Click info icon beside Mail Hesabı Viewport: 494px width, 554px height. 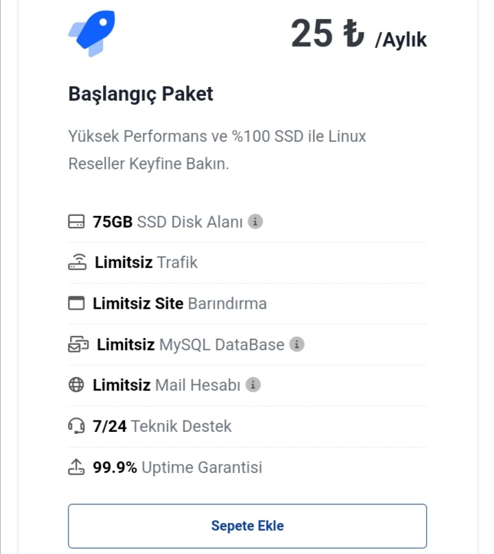click(x=253, y=385)
